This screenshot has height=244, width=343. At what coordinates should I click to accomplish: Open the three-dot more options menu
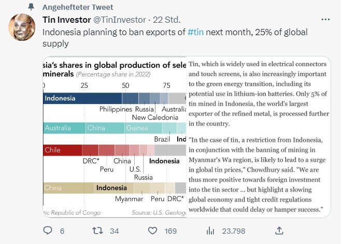pyautogui.click(x=325, y=20)
